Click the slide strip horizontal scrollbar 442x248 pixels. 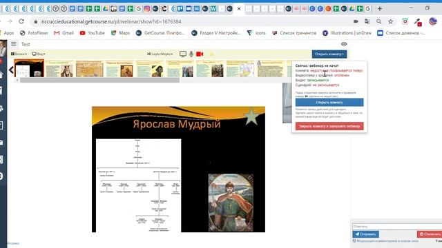pyautogui.click(x=99, y=81)
